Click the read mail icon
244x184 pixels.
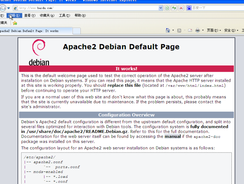pos(190,30)
